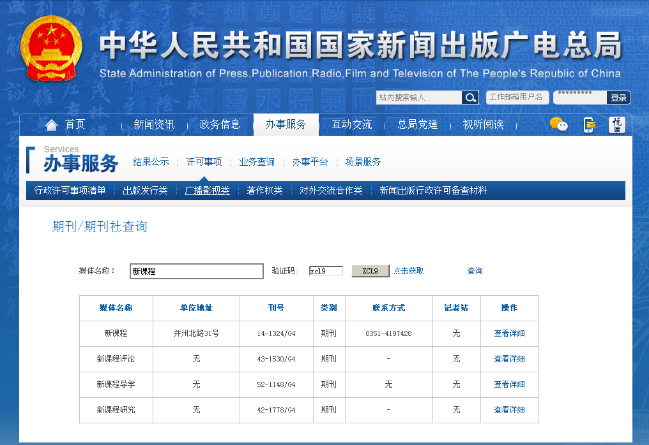
Task: Open the 场景服务 sub-link
Action: click(363, 162)
